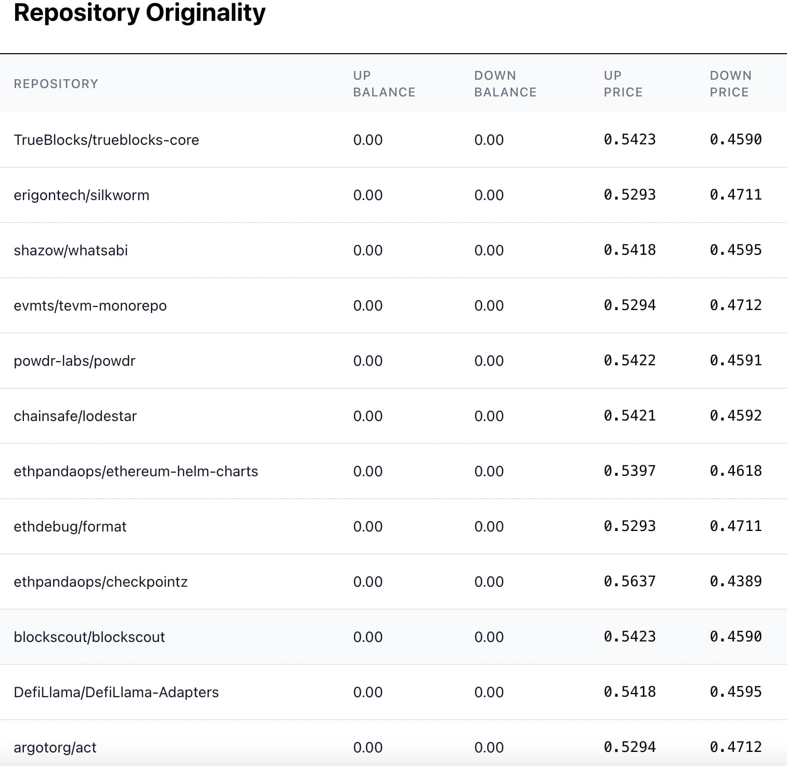Click the blockscout/blockscout repository row
The height and width of the screenshot is (766, 787).
(x=89, y=637)
